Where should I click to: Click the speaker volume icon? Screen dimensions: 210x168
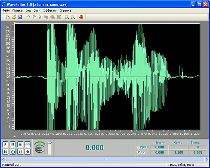coord(40,147)
